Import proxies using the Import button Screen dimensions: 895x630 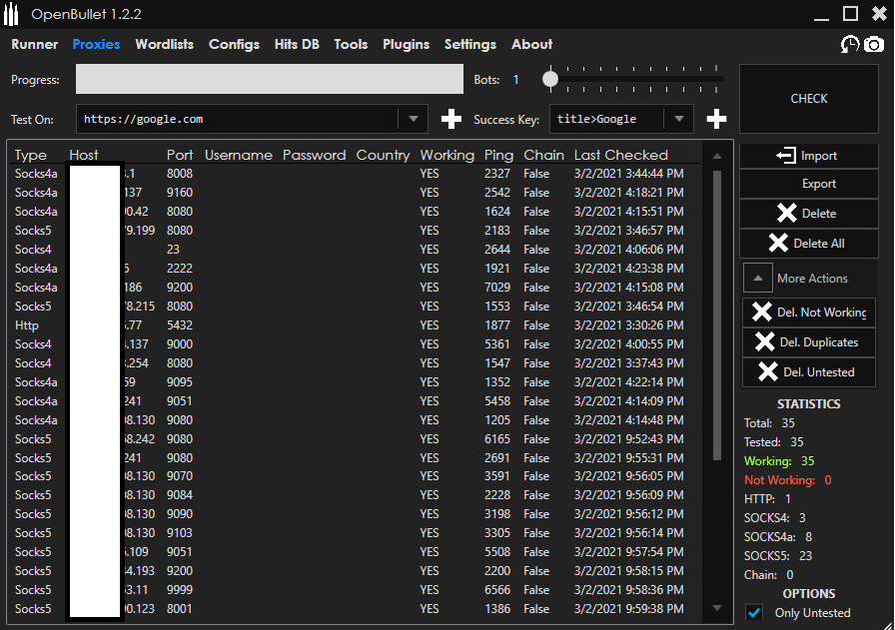(808, 156)
